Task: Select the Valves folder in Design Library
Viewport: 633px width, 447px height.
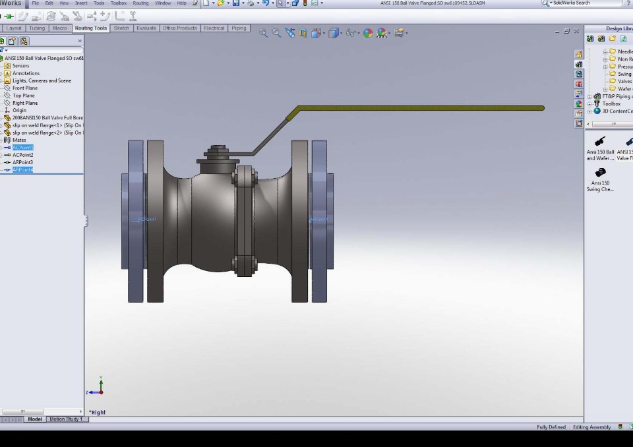Action: click(x=624, y=81)
